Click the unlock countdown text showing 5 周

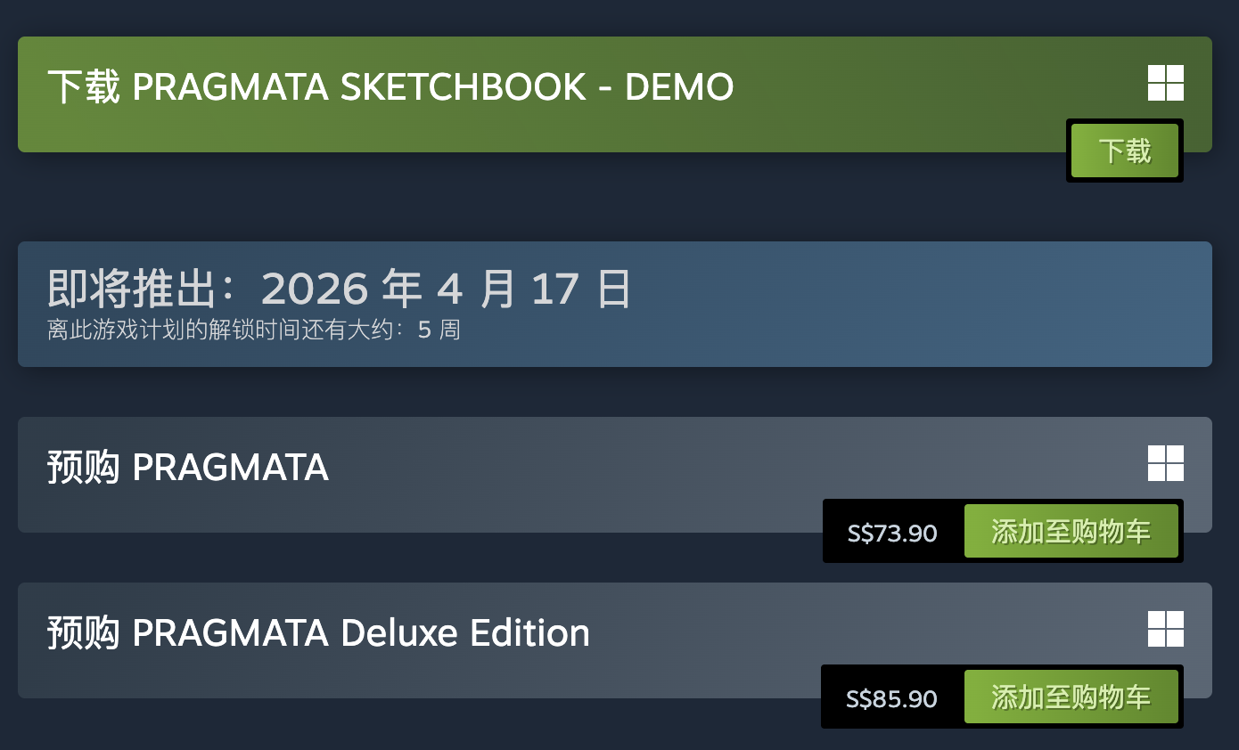254,330
